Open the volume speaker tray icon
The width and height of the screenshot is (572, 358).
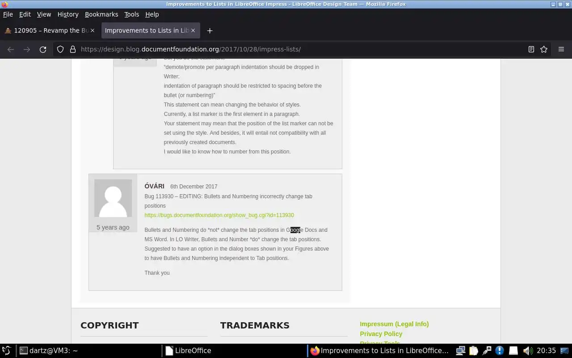coord(527,350)
